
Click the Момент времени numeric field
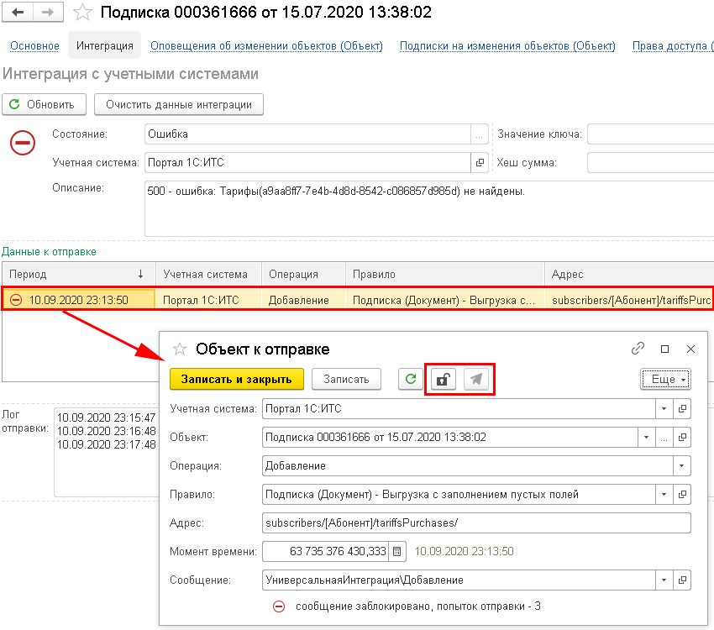click(325, 552)
